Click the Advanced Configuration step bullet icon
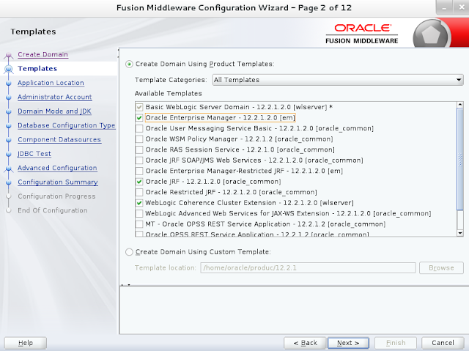Viewport: 469px width, 351px height. coord(8,169)
